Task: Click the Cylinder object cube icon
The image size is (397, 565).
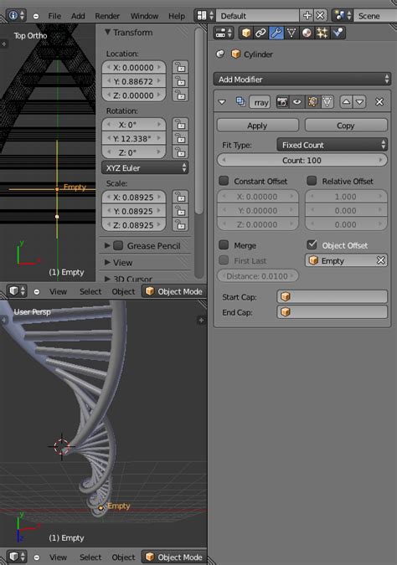Action: [235, 54]
